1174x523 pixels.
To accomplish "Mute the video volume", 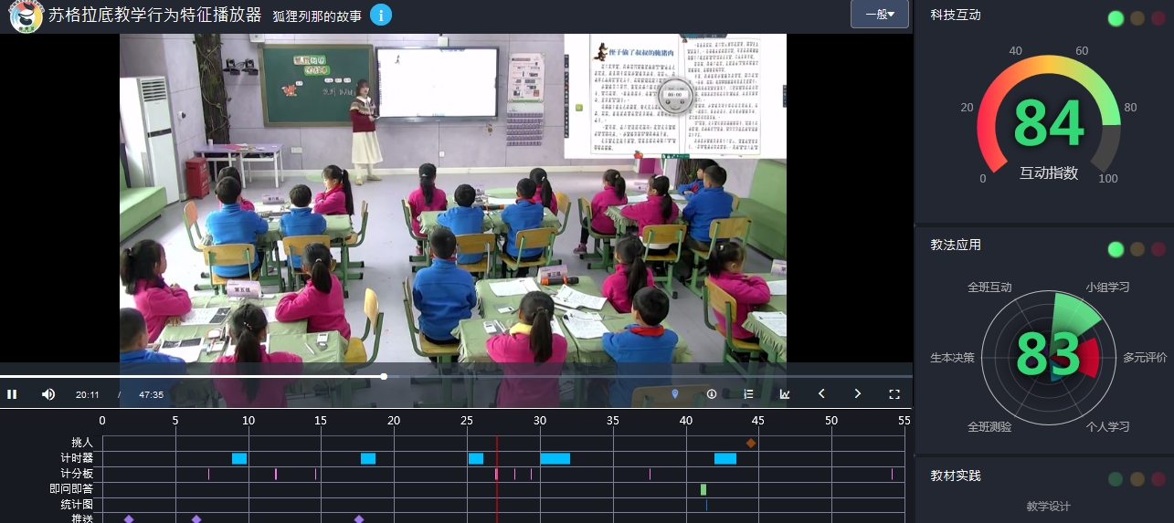I will (48, 394).
